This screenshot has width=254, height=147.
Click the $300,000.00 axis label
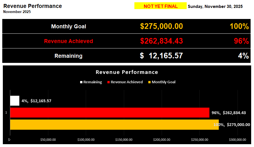pyautogui.click(x=237, y=139)
